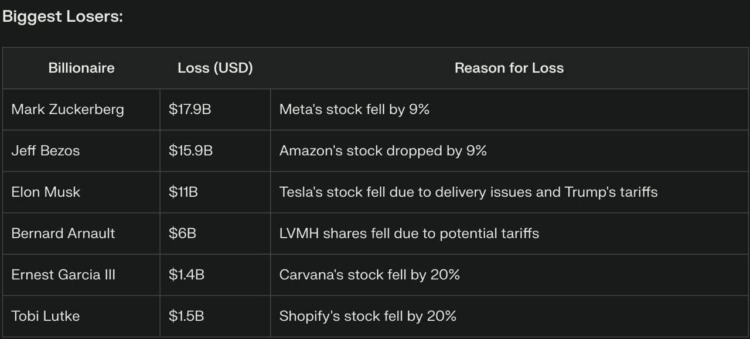
Task: Select the Tobi Lutke name cell
Action: (45, 316)
